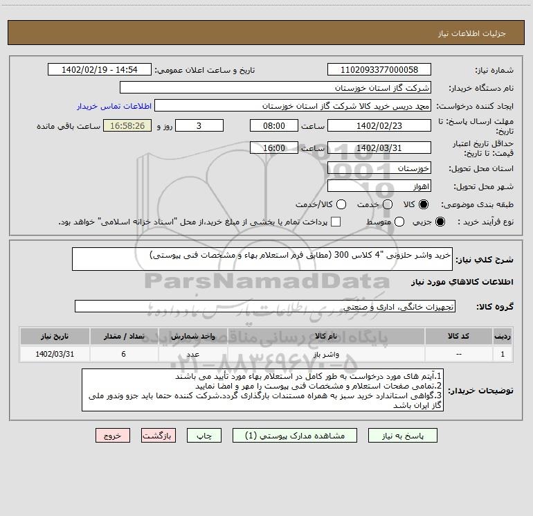Image resolution: width=533 pixels, height=516 pixels.
Task: Click the چاپ print button
Action: click(x=204, y=436)
